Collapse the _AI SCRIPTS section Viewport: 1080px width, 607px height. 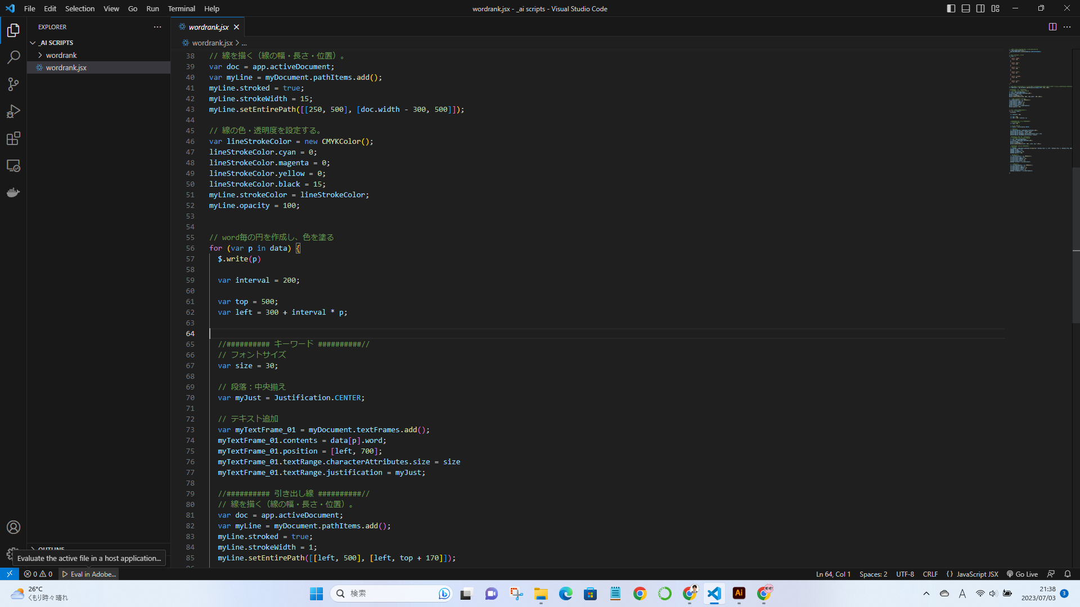click(56, 43)
